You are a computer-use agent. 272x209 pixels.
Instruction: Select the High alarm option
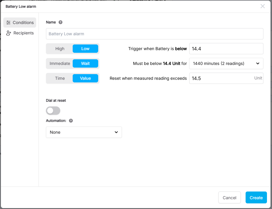[60, 49]
